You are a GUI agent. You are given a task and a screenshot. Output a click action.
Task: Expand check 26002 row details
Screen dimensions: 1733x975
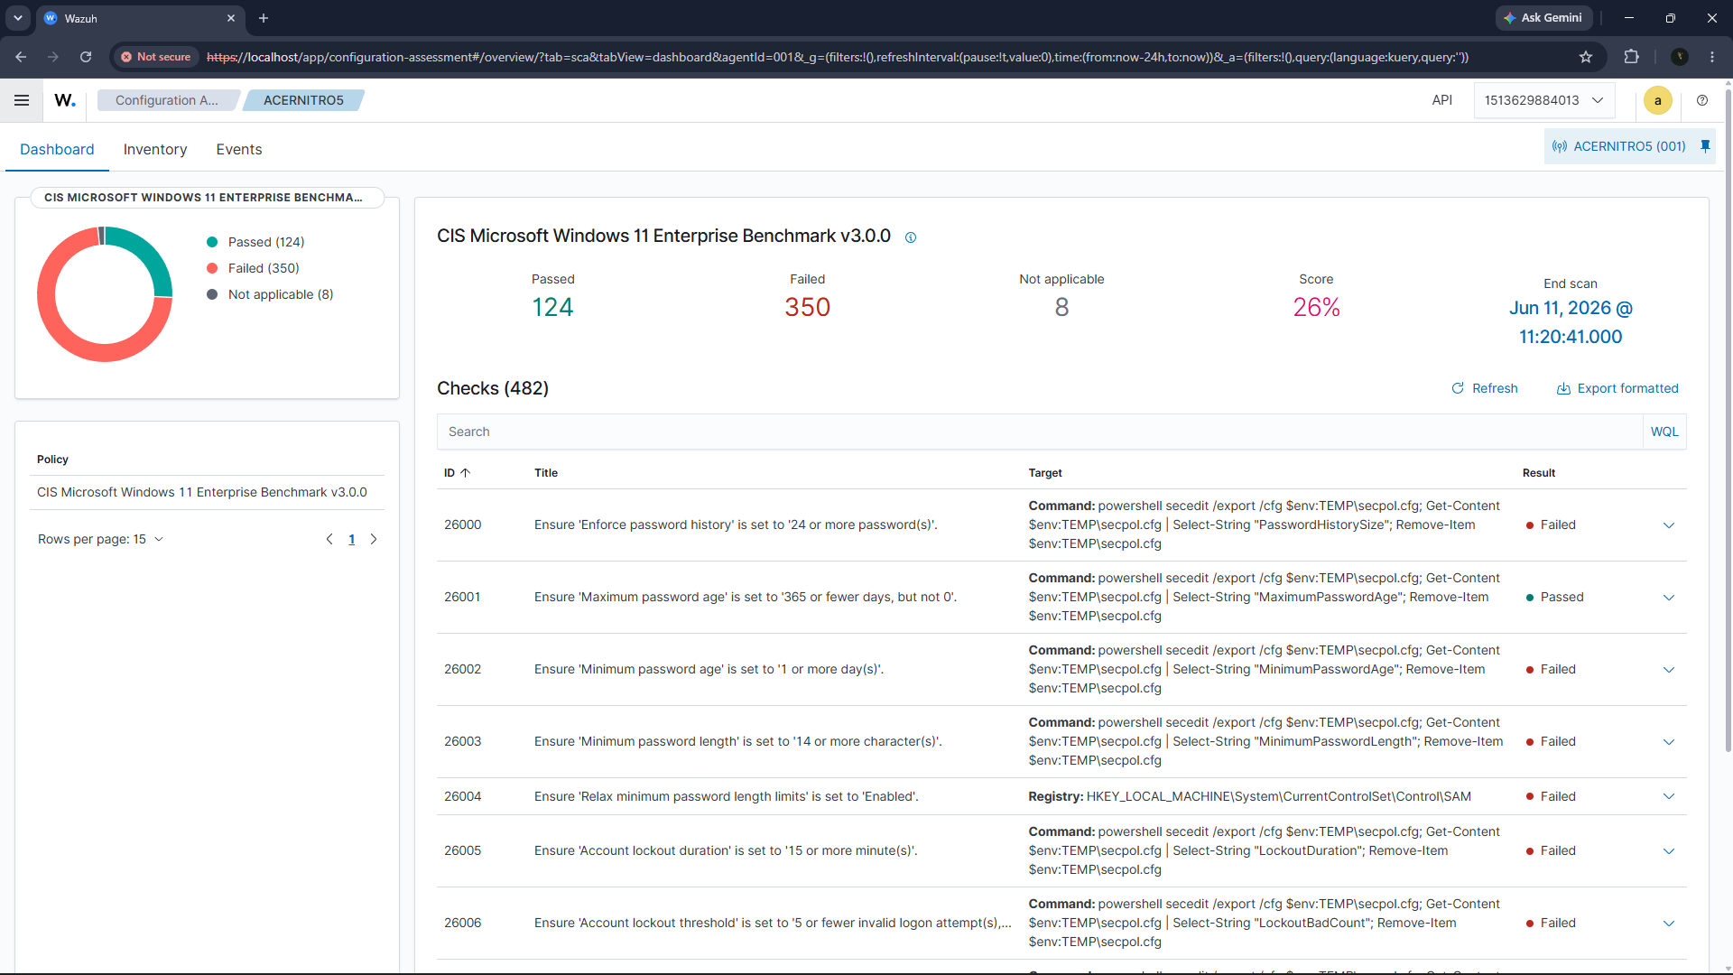[1669, 670]
